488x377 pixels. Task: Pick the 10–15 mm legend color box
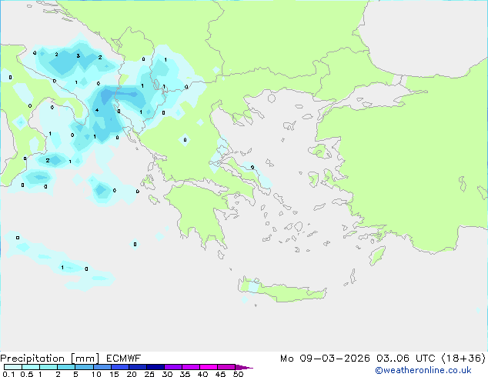[102, 367]
